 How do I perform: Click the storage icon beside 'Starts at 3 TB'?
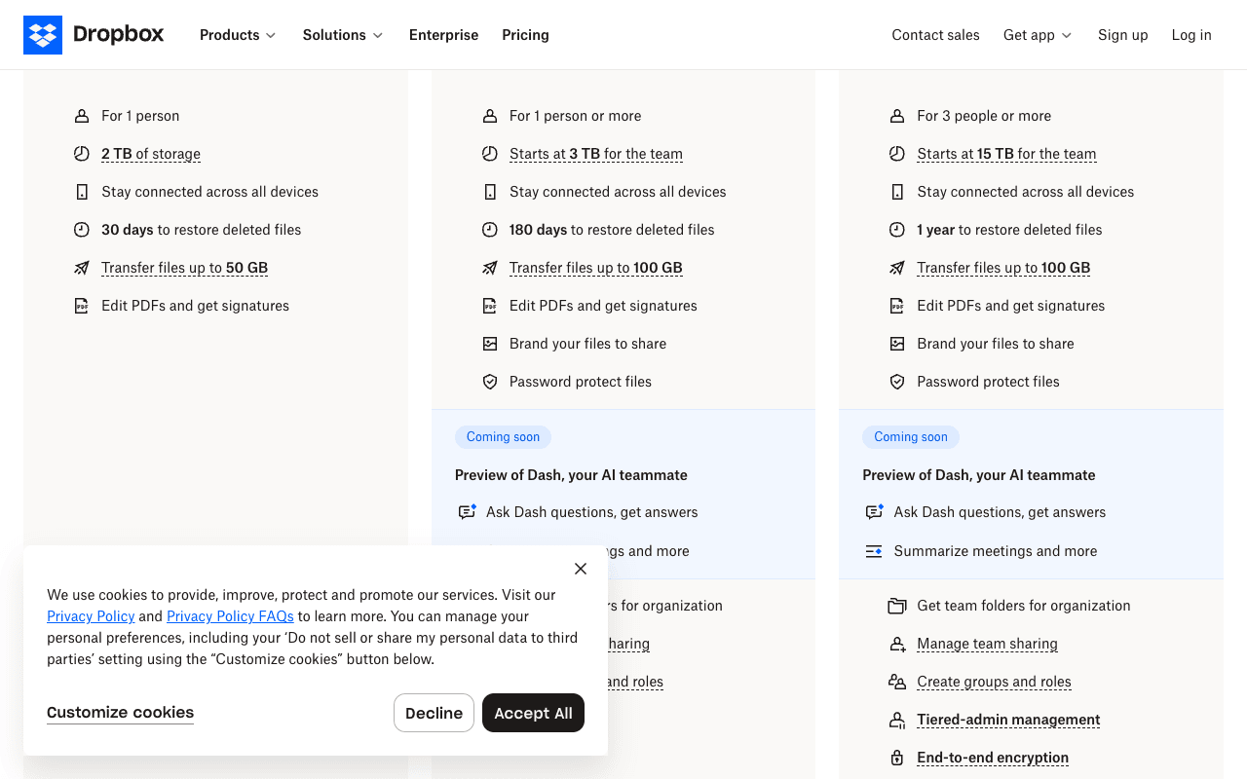tap(490, 154)
